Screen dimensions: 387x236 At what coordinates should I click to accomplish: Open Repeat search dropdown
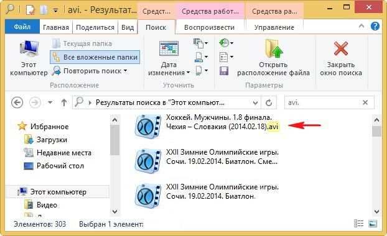90,71
